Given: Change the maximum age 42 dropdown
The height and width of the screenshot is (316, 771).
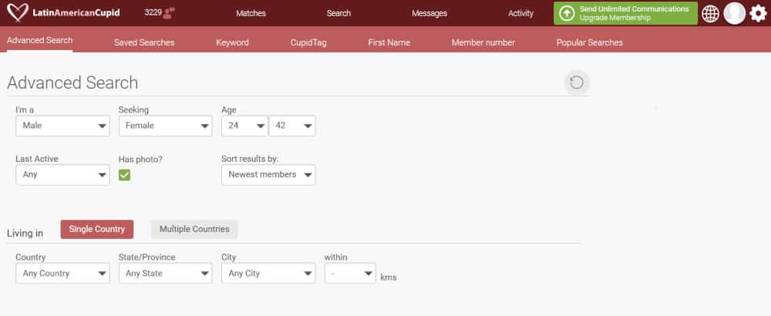Looking at the screenshot, I should tap(292, 126).
